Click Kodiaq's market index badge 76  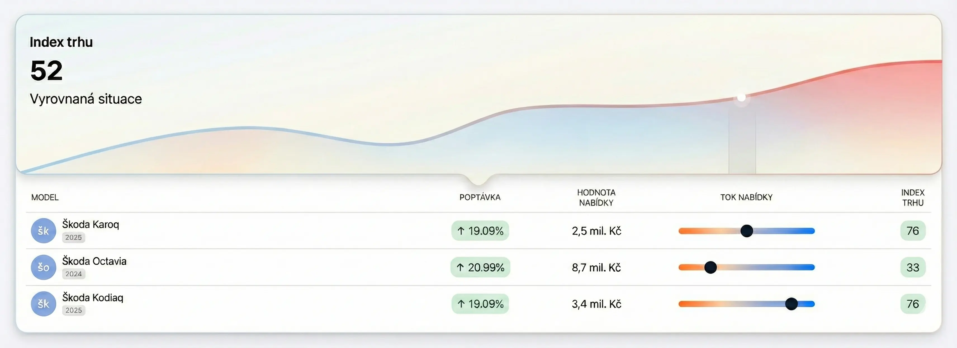[x=912, y=304]
